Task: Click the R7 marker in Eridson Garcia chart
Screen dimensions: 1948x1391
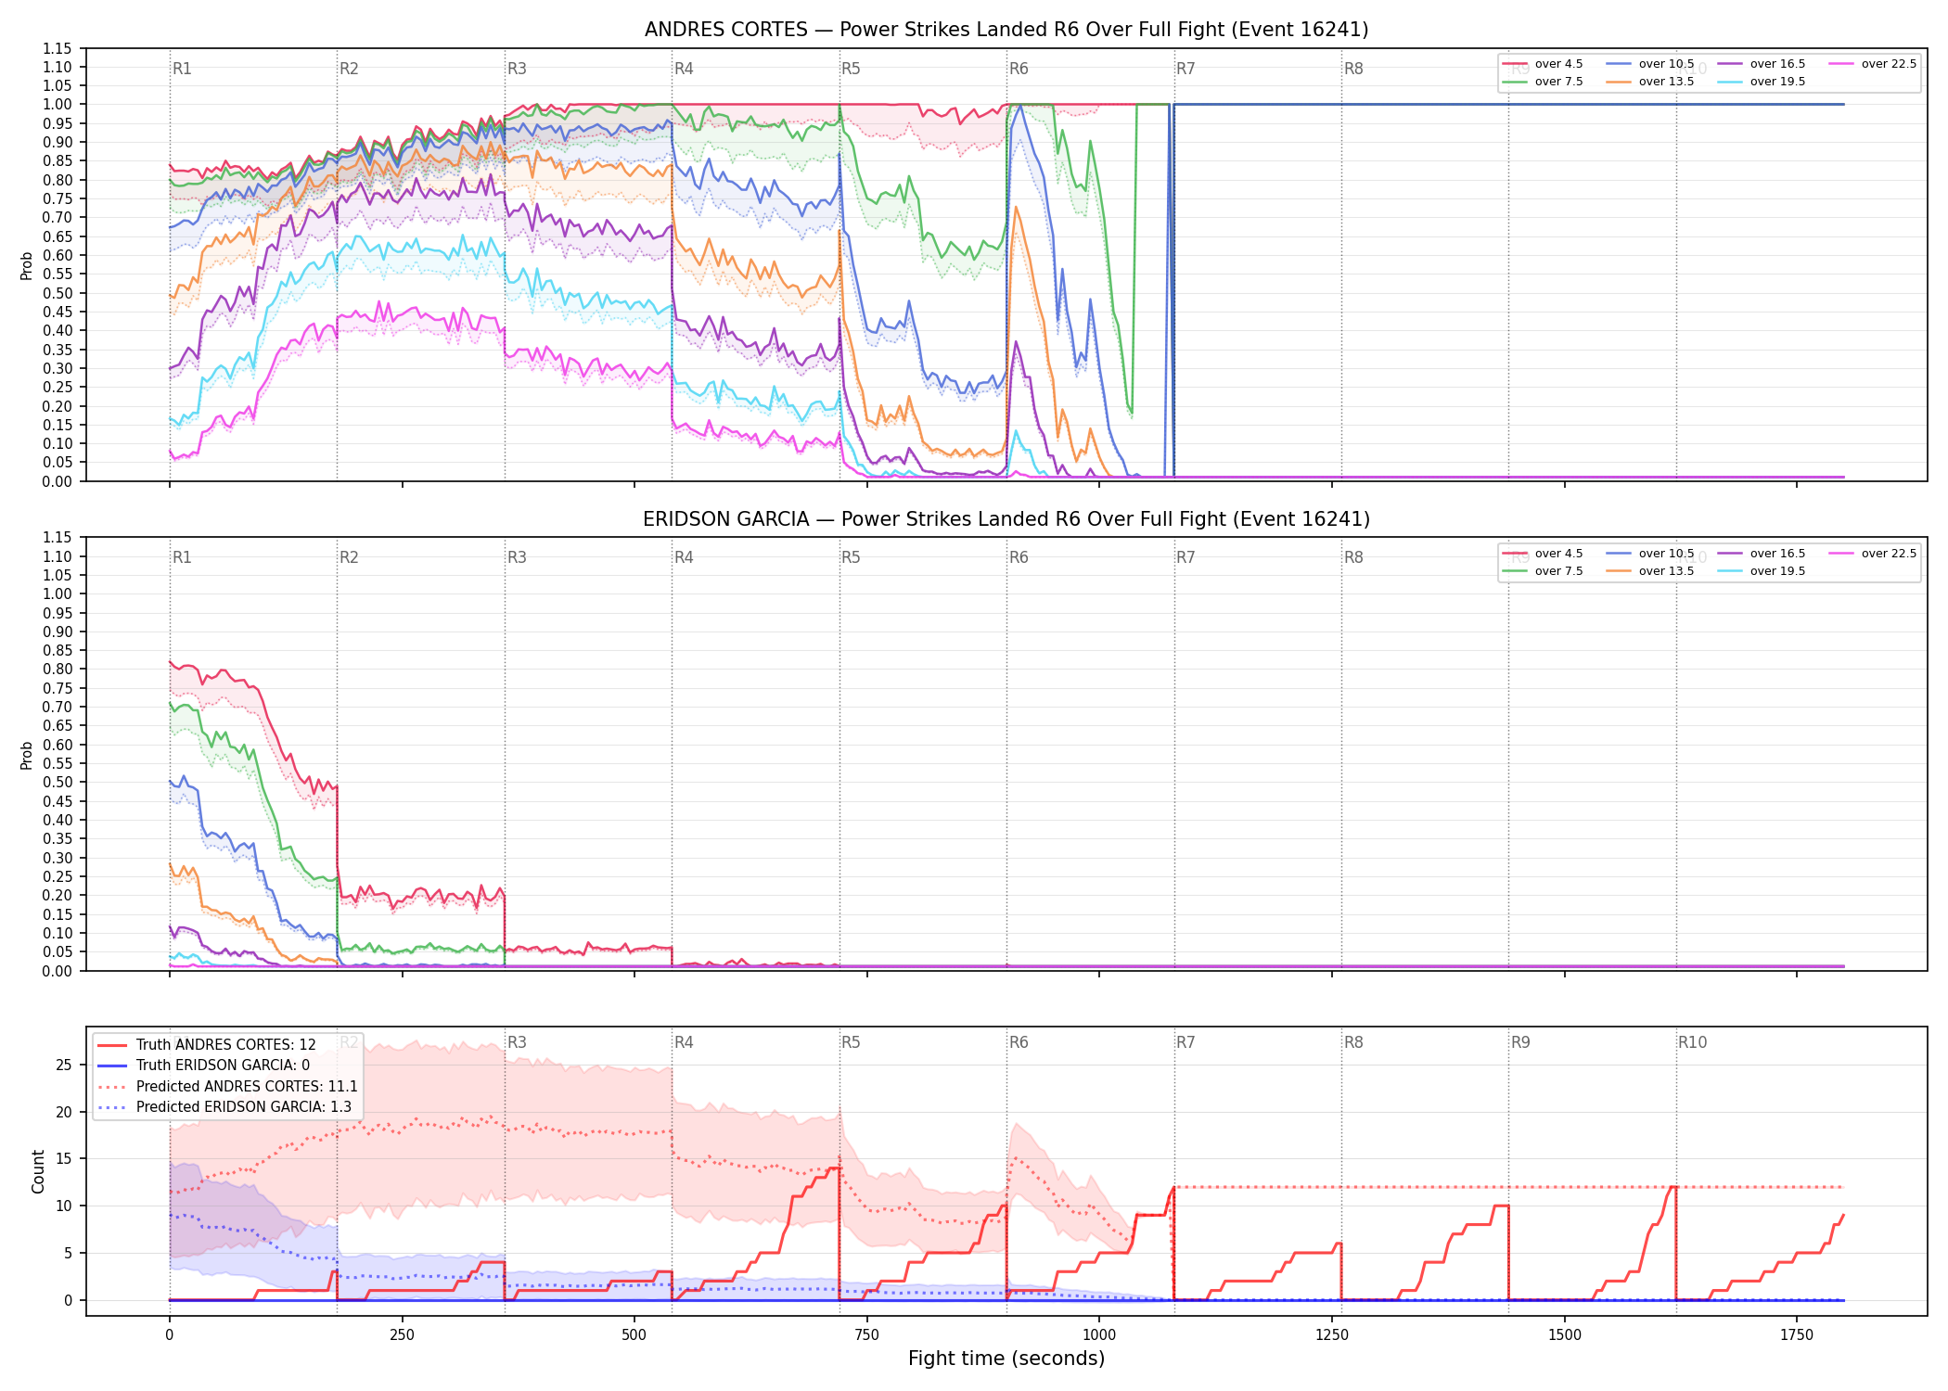Action: coord(1185,557)
